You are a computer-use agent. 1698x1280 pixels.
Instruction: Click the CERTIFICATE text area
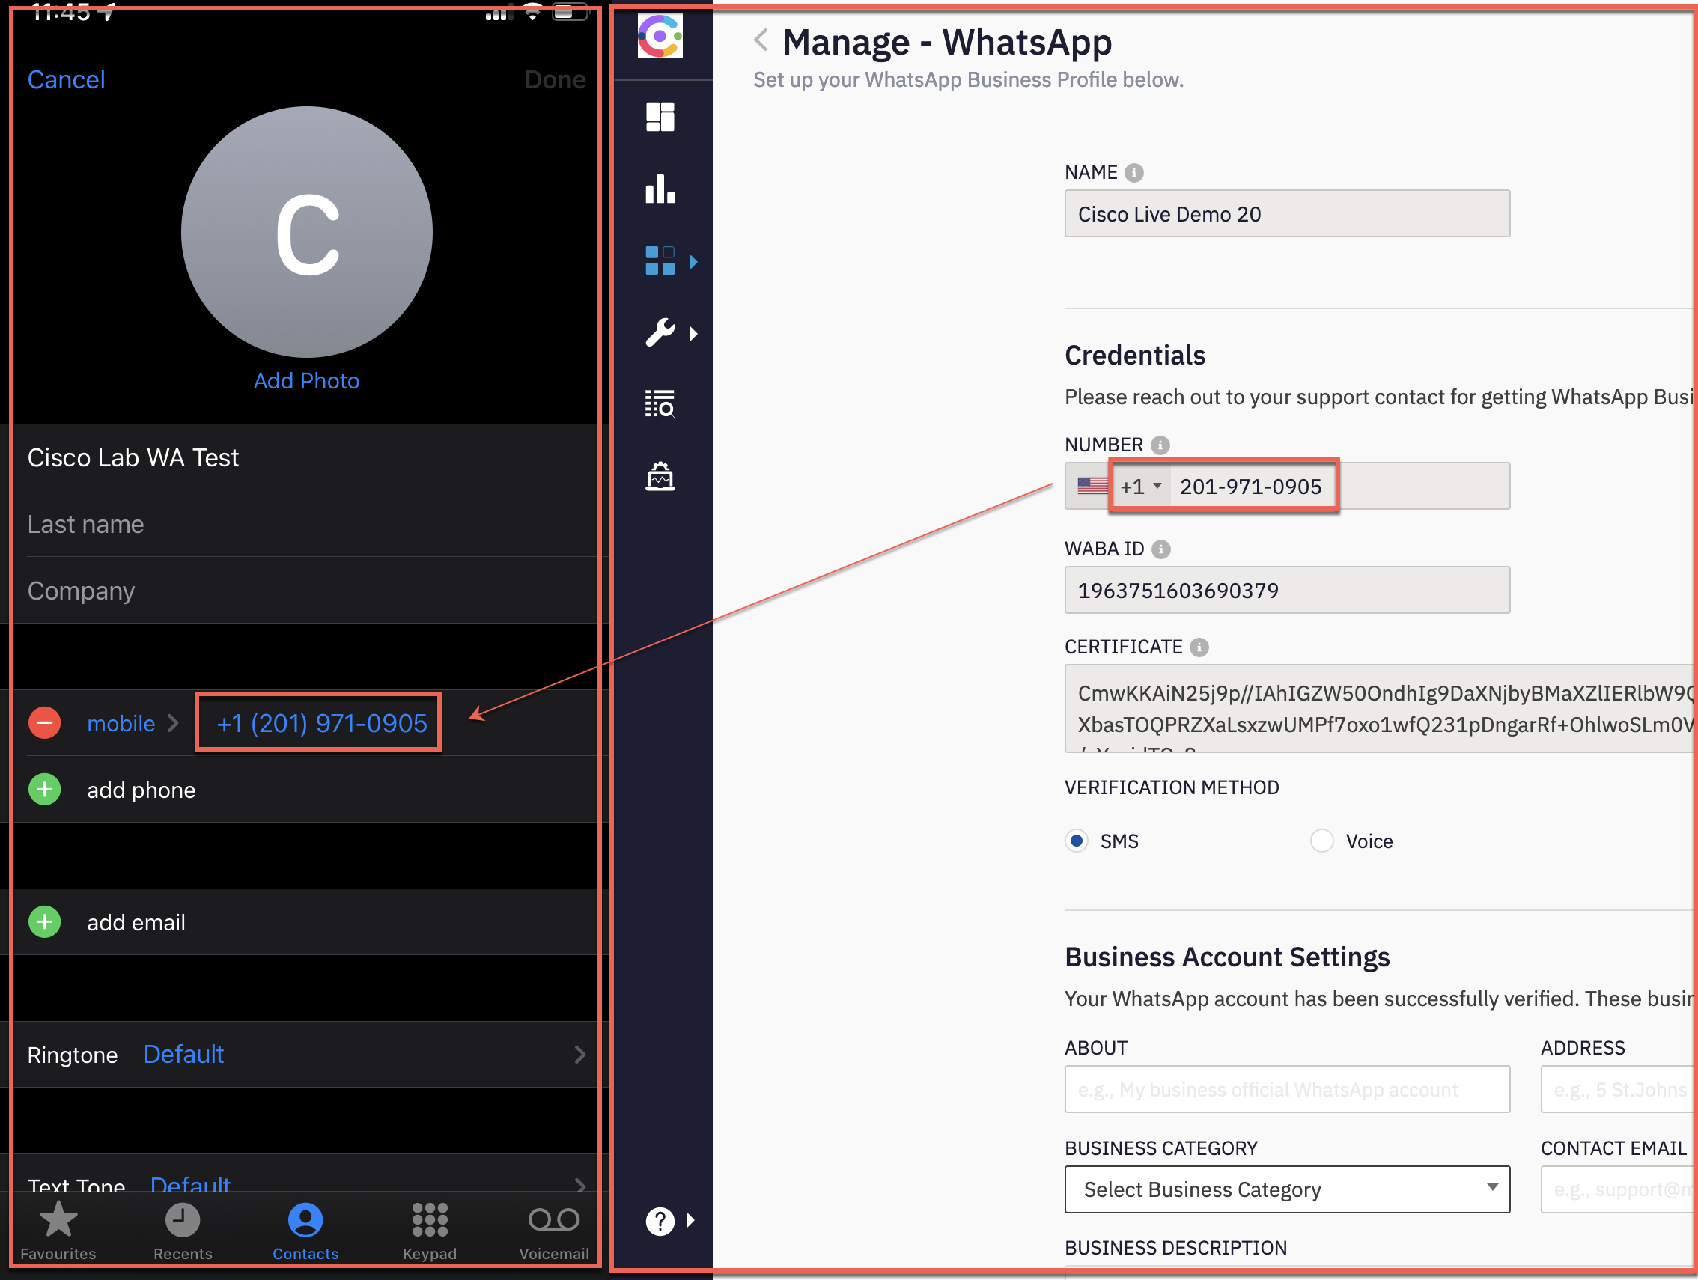(1378, 708)
